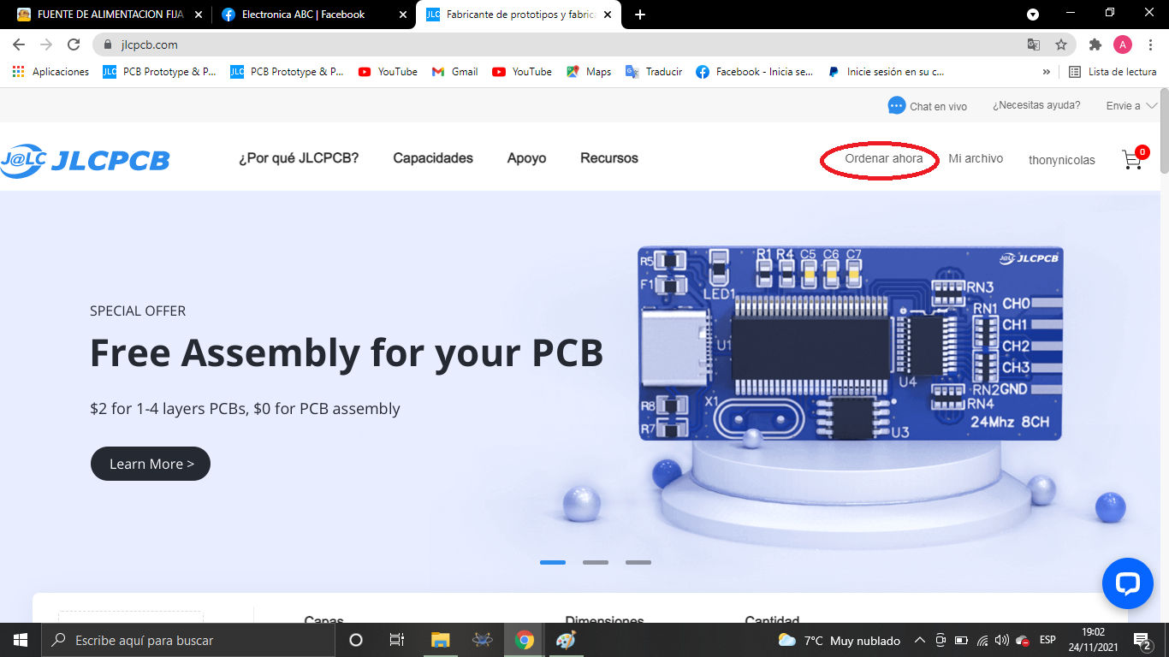The width and height of the screenshot is (1169, 657).
Task: Open the Recursos menu item
Action: [x=608, y=158]
